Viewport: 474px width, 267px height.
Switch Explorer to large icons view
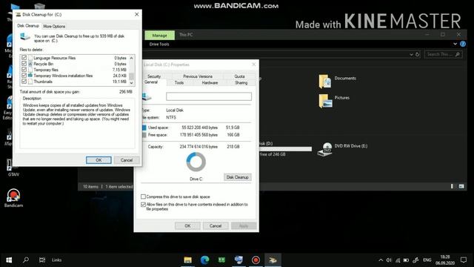tap(461, 186)
